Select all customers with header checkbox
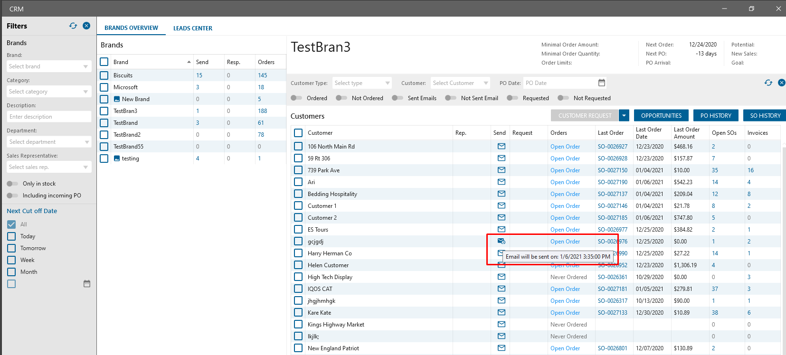Image resolution: width=786 pixels, height=355 pixels. 298,133
